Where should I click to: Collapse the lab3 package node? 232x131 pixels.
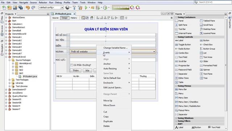pos(13,73)
